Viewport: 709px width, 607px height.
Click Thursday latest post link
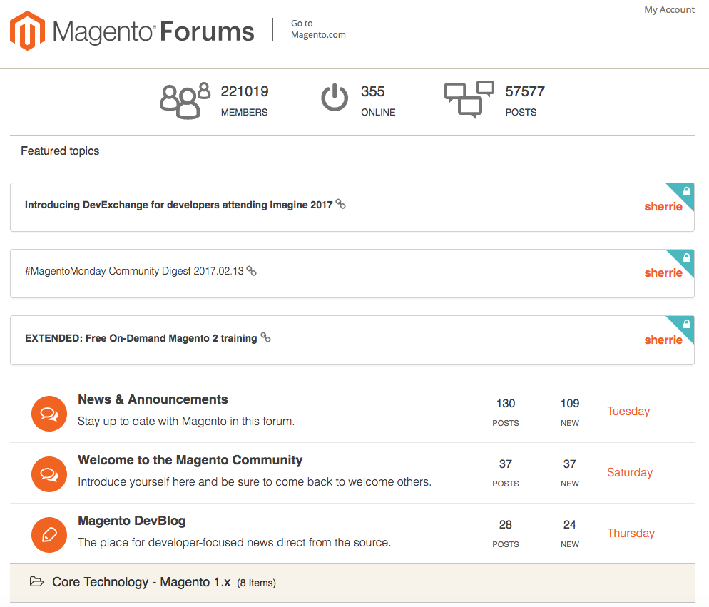click(x=631, y=534)
